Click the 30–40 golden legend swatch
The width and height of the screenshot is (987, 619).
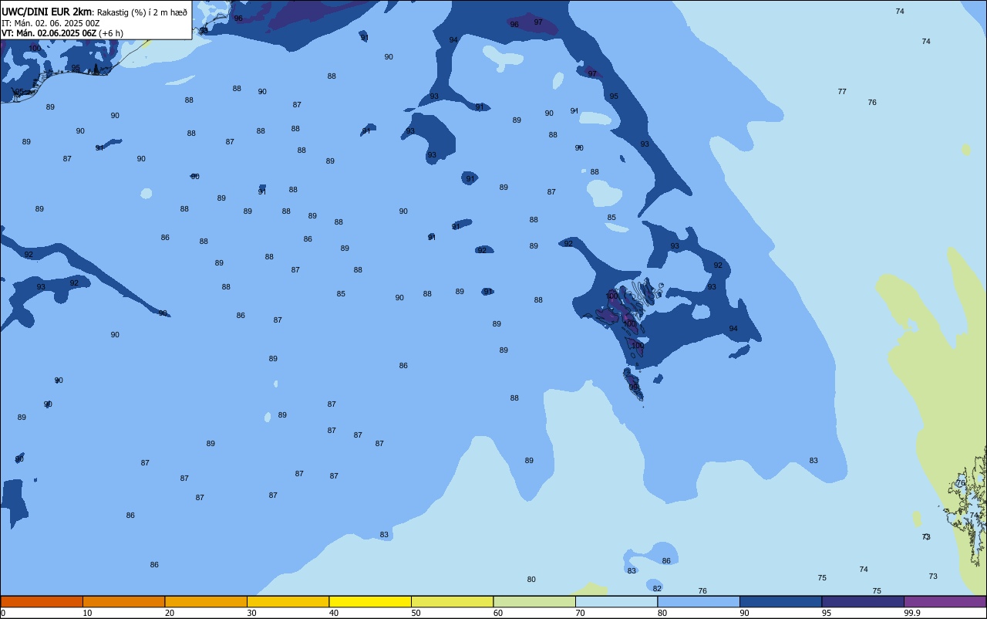tap(288, 601)
